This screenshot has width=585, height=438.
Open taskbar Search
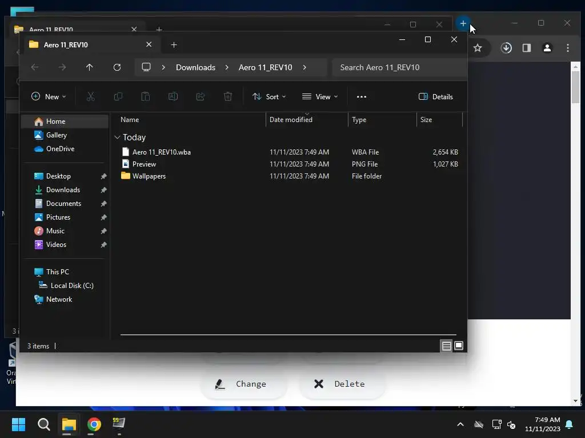coord(43,424)
